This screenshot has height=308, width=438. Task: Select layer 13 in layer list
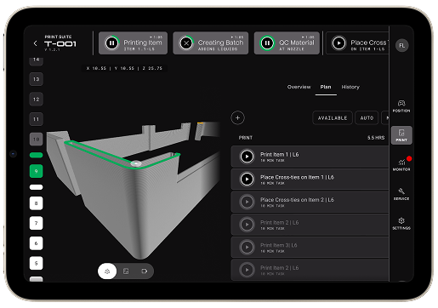36,79
